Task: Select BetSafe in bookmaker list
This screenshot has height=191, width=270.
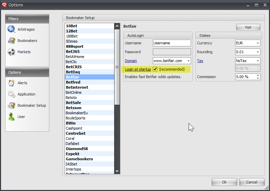Action: click(90, 103)
